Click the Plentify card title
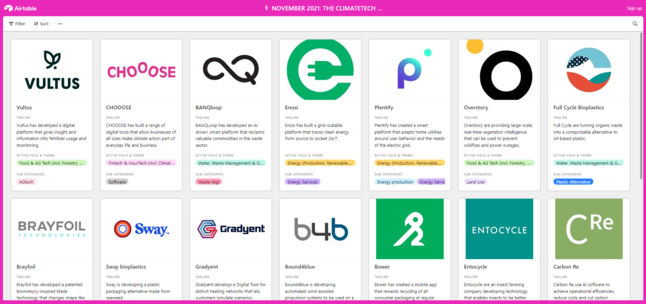Screen dimensions: 646x304 (x=384, y=107)
